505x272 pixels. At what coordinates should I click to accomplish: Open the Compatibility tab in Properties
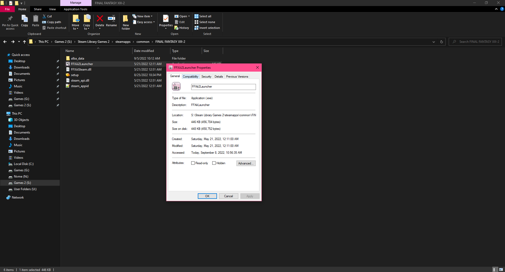tap(190, 77)
